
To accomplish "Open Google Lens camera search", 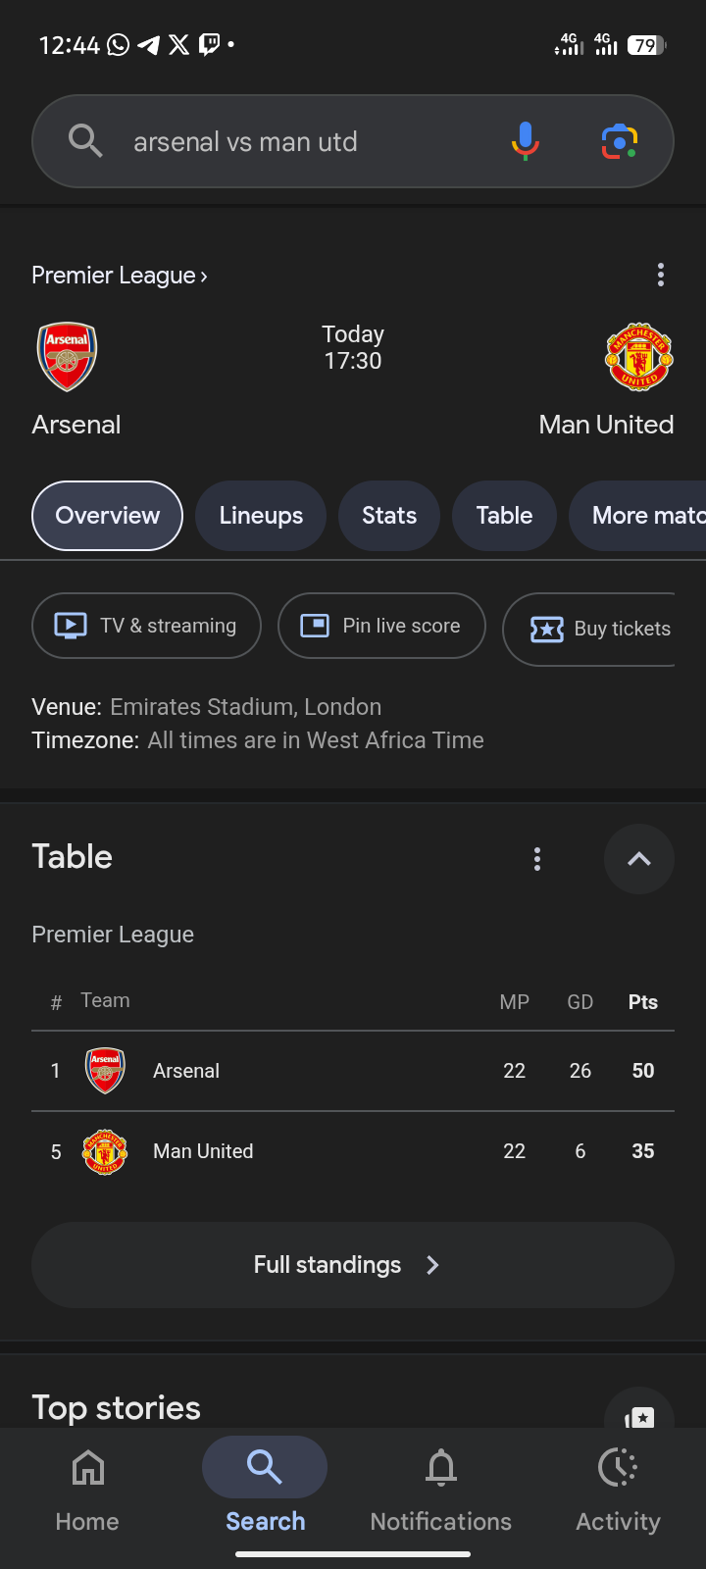I will click(x=619, y=141).
